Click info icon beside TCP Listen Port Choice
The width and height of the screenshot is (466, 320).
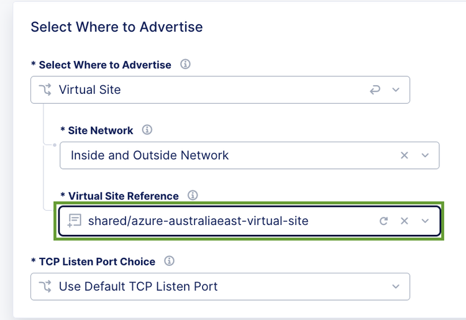[x=169, y=261]
